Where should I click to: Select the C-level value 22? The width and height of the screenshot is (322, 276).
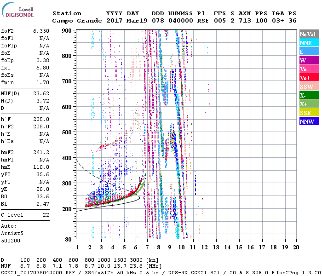coord(46,215)
